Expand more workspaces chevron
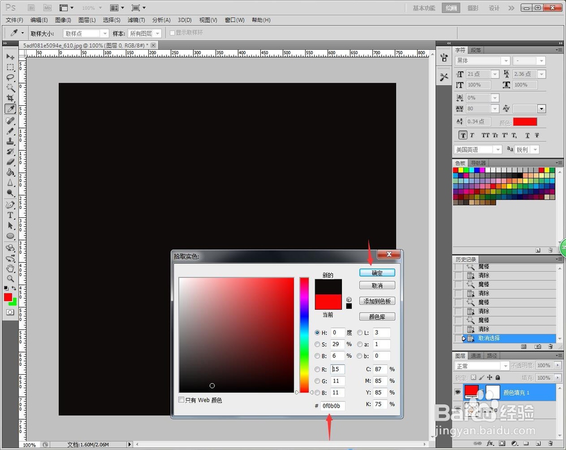 [511, 8]
